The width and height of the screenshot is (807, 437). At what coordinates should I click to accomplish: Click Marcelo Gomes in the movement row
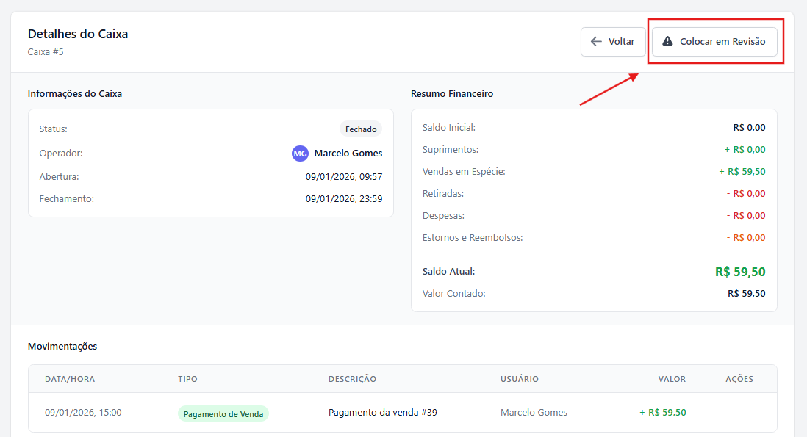[534, 413]
